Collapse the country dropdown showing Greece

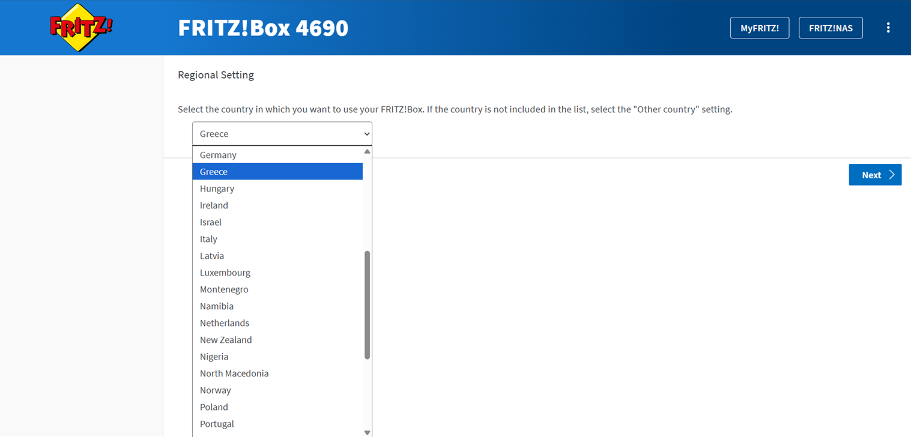(282, 134)
